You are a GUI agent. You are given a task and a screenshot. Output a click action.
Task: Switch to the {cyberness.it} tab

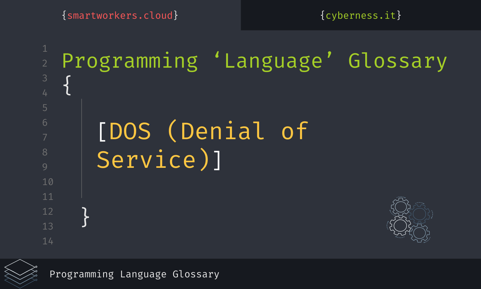click(x=360, y=15)
